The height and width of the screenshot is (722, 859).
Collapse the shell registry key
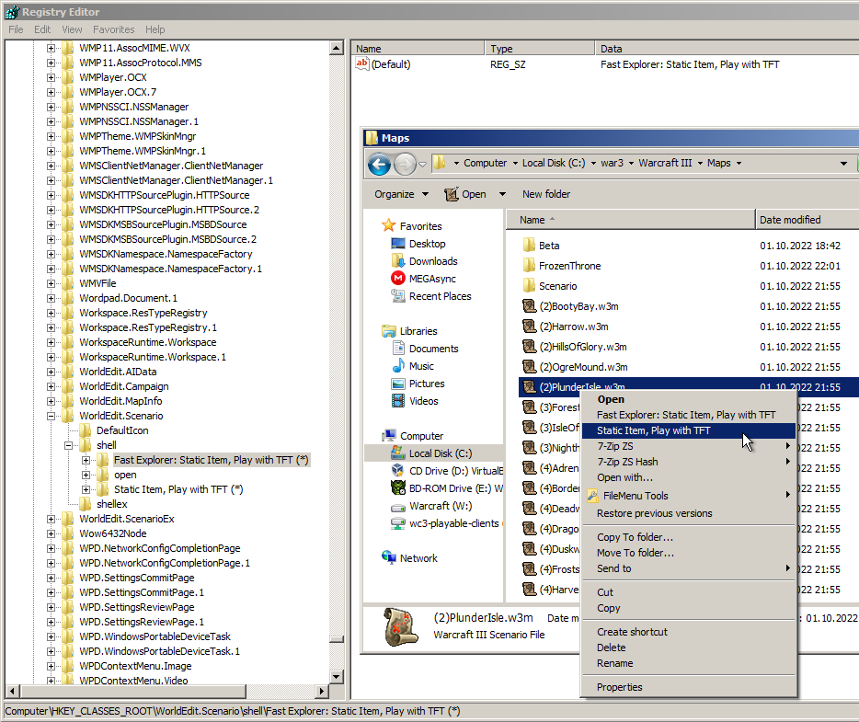coord(68,445)
